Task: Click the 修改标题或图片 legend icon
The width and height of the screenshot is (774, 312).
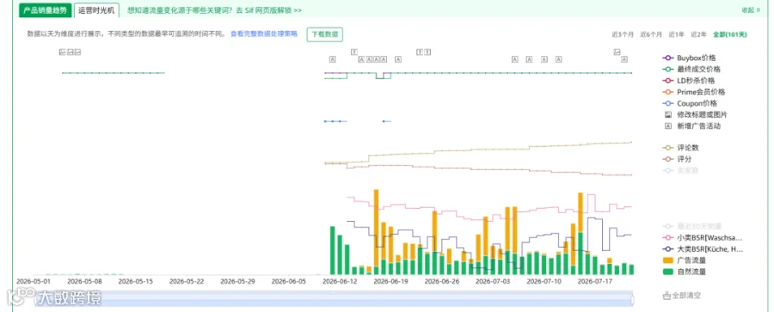Action: click(x=668, y=114)
